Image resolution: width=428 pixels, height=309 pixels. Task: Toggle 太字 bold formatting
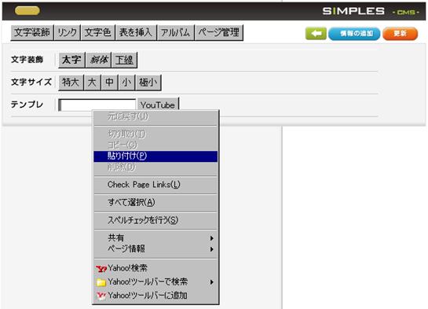(x=71, y=60)
